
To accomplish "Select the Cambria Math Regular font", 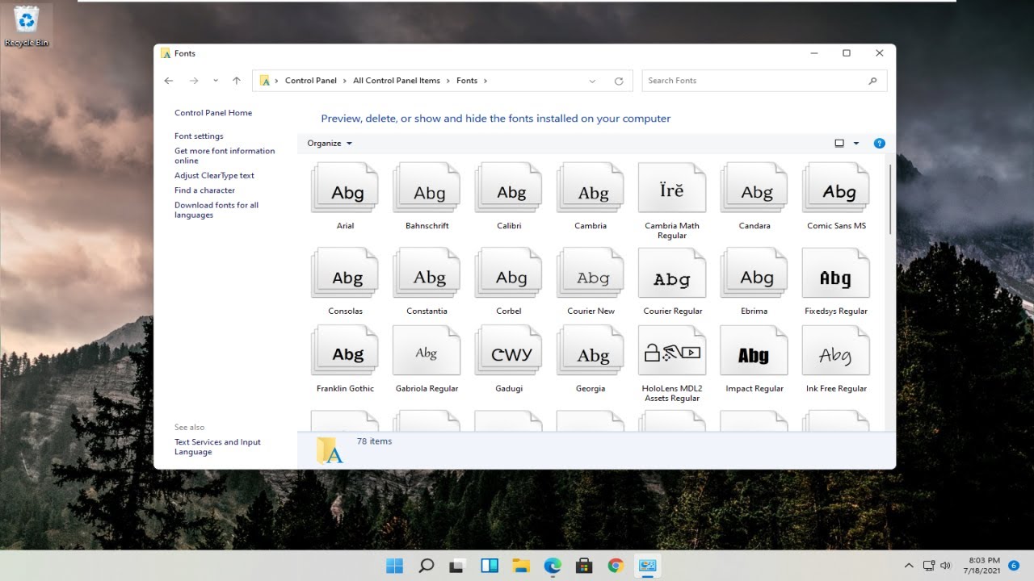I will pos(672,188).
